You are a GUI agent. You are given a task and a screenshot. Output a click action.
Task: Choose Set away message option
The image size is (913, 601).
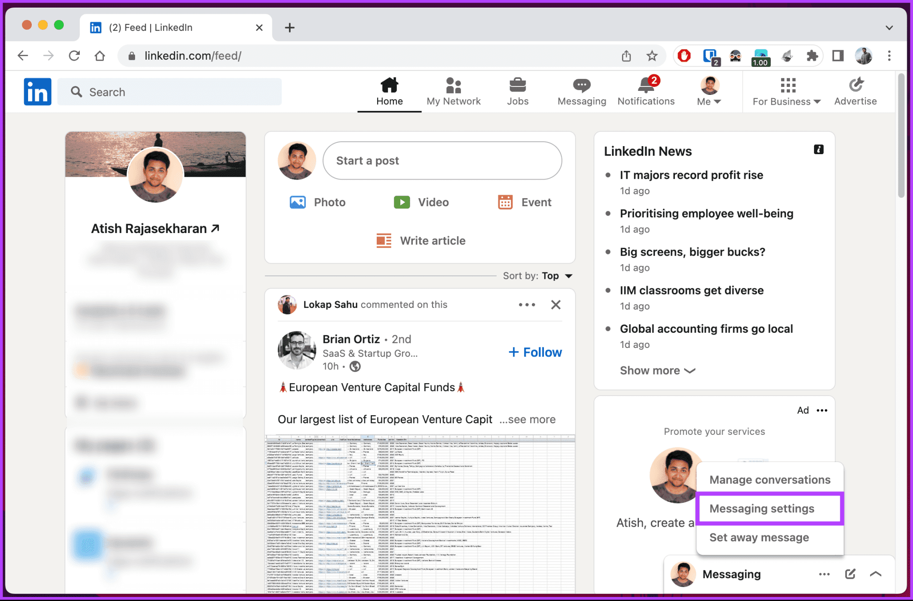pyautogui.click(x=770, y=537)
